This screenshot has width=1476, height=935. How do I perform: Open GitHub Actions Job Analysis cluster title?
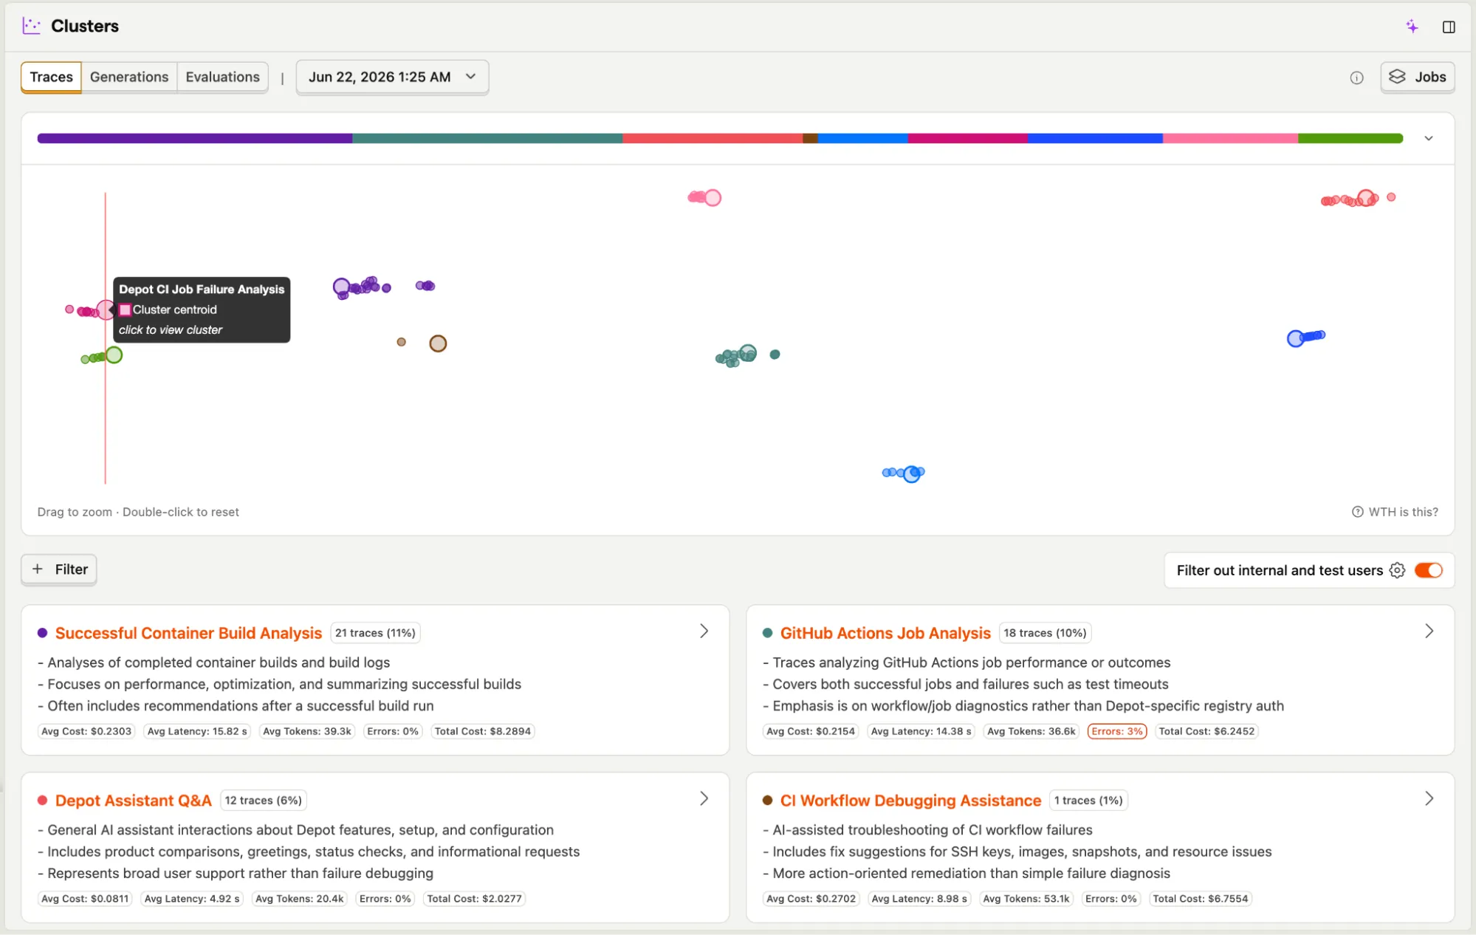tap(885, 633)
